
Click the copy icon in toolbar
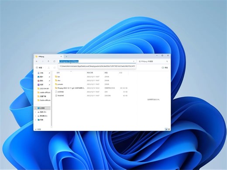[55, 68]
